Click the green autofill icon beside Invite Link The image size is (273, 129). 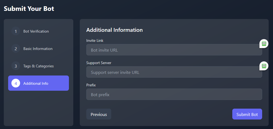pyautogui.click(x=264, y=43)
